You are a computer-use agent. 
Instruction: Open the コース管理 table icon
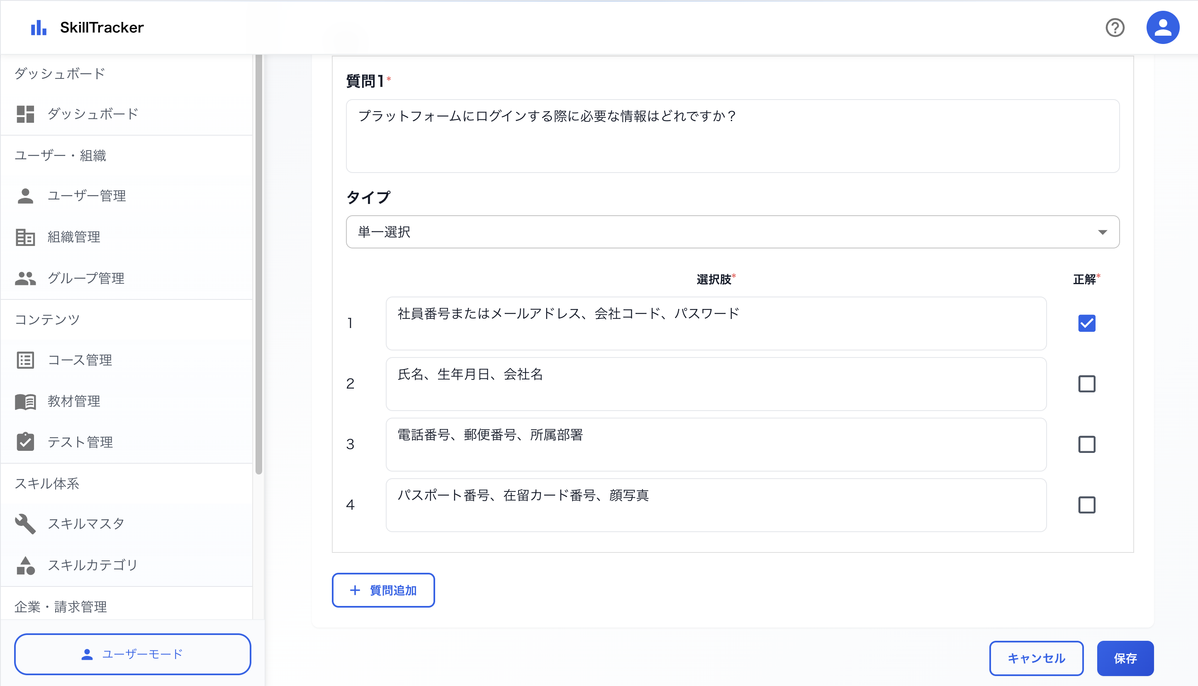click(26, 360)
